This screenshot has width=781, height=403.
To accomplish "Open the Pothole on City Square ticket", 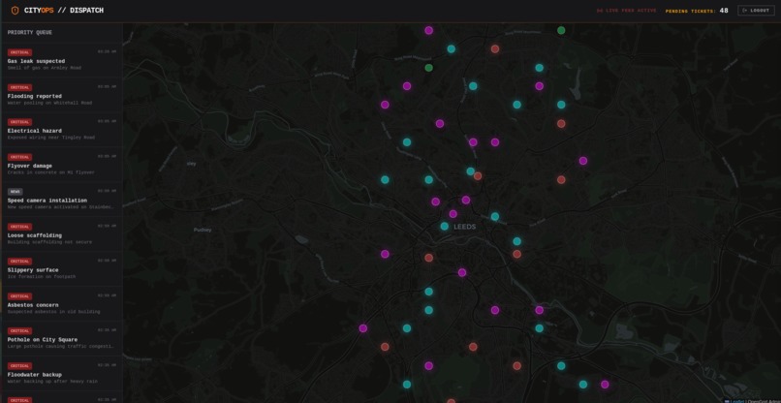I will [x=62, y=338].
